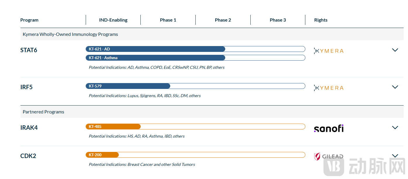Expand the IRF5 program row chevron
Image resolution: width=408 pixels, height=179 pixels.
[x=395, y=87]
